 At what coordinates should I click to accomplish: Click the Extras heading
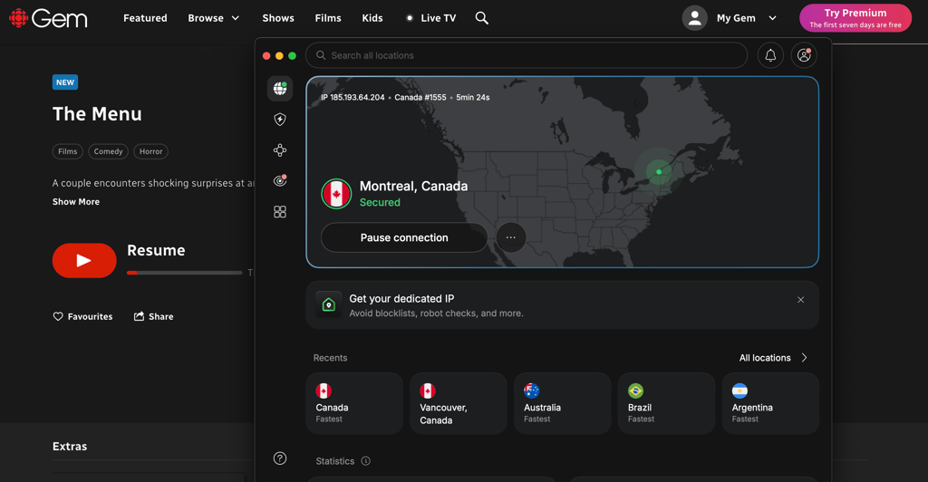pyautogui.click(x=70, y=447)
